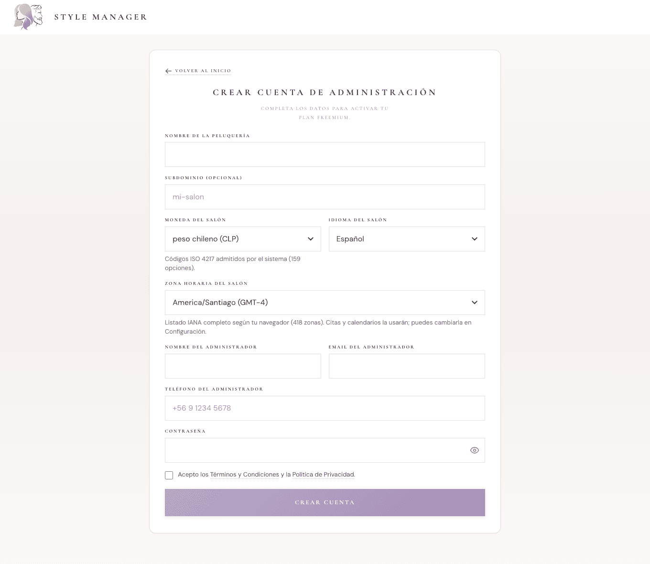Click the Subdominio input with mi-salon placeholder

click(x=325, y=197)
